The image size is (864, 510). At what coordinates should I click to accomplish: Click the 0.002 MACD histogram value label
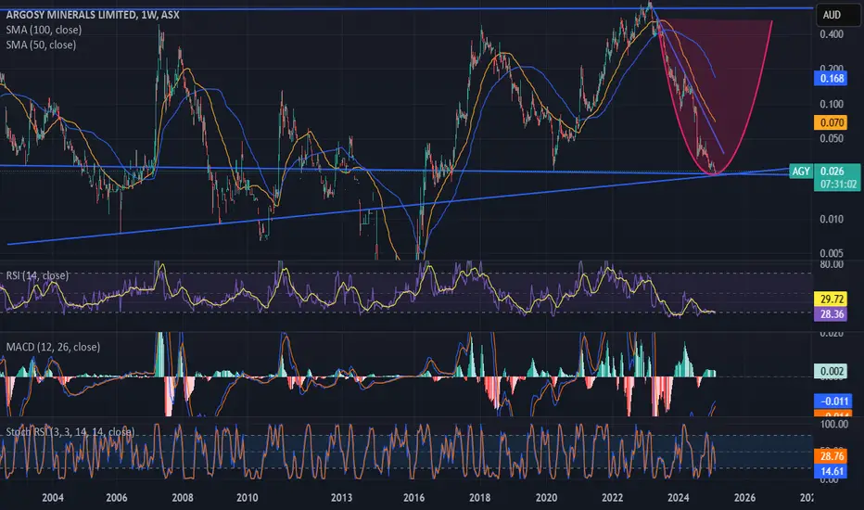click(832, 371)
